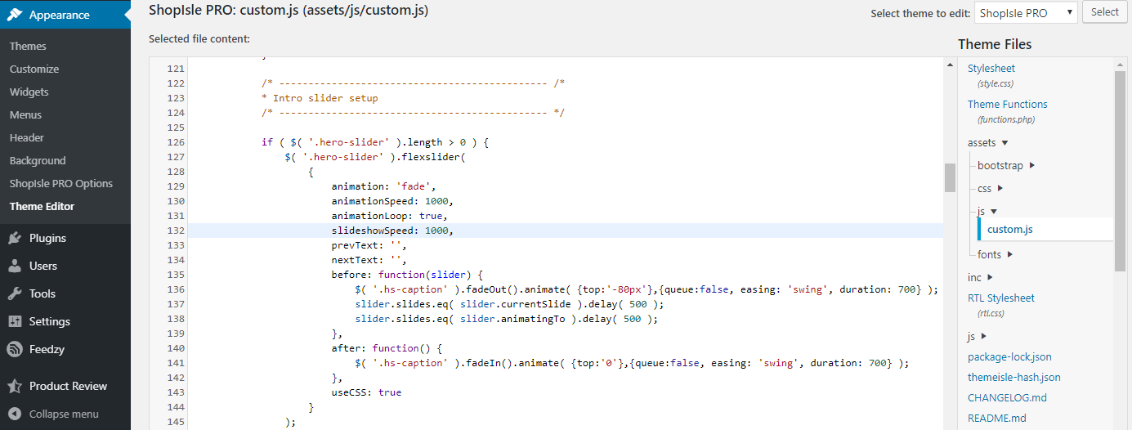The image size is (1132, 430).
Task: Open the Themes submenu item
Action: click(x=28, y=46)
